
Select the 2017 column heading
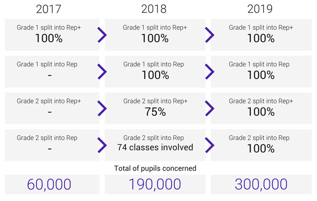coord(48,9)
